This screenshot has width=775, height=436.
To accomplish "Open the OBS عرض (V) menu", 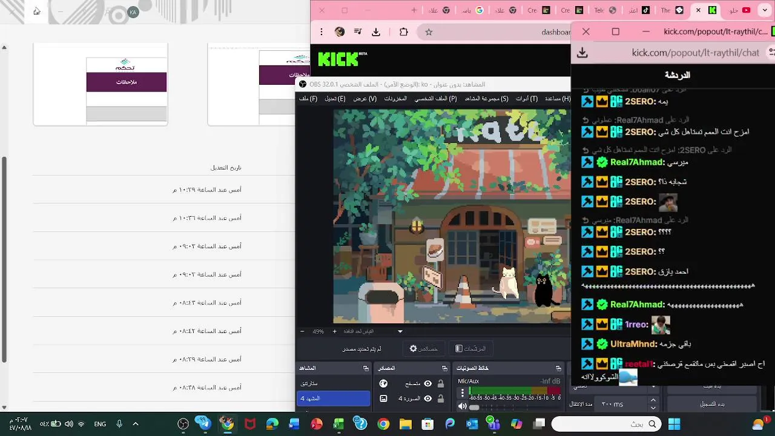I will coord(364,99).
